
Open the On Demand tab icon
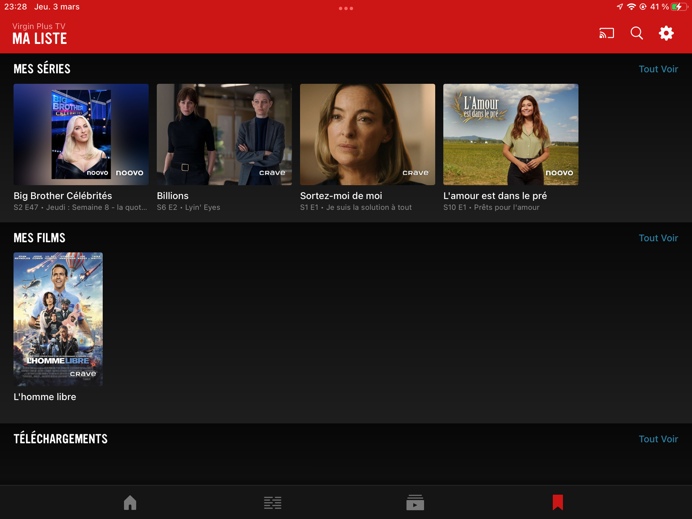click(415, 502)
